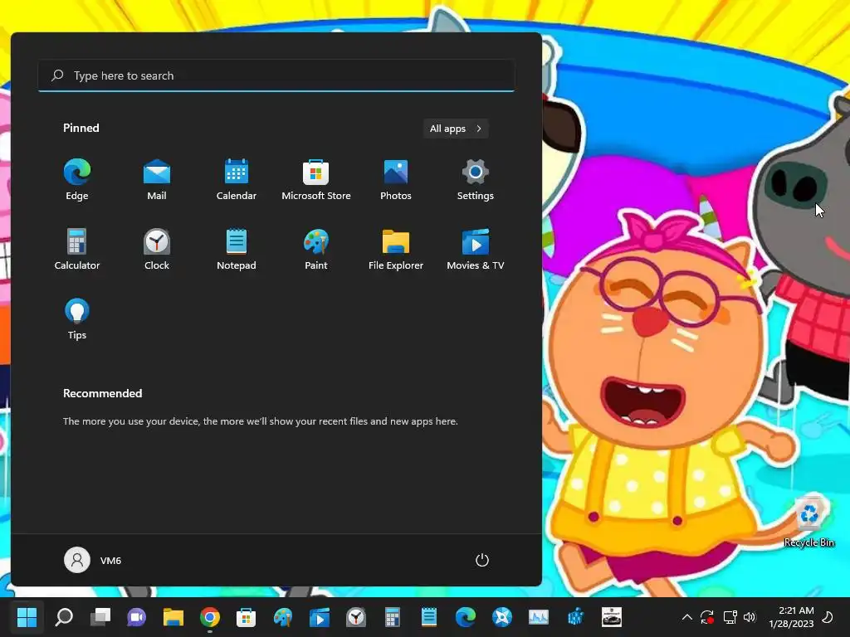850x637 pixels.
Task: Open the Clock pinned app
Action: point(157,249)
